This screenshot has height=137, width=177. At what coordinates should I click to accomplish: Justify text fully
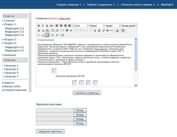pyautogui.click(x=69, y=26)
